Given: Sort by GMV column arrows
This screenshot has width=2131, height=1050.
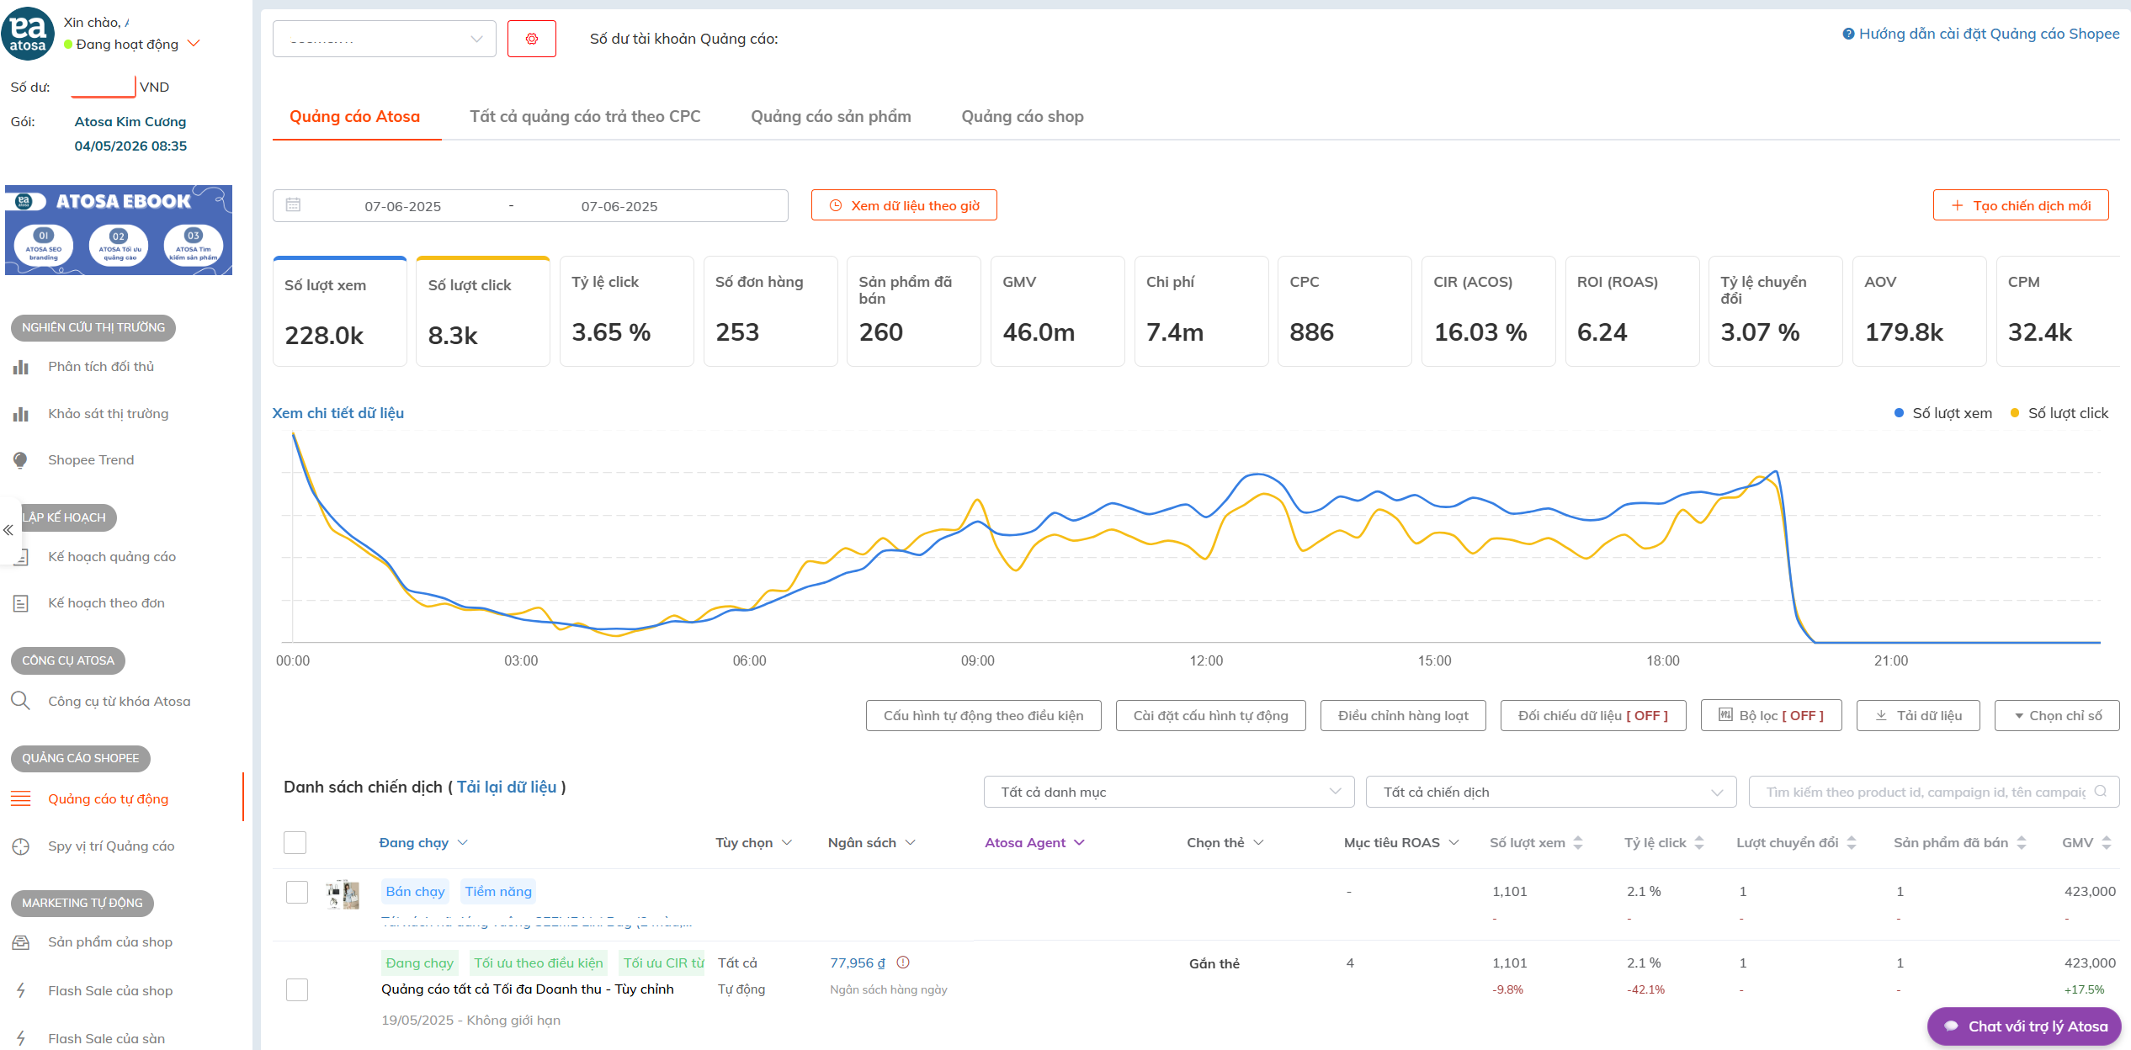Looking at the screenshot, I should (2107, 842).
